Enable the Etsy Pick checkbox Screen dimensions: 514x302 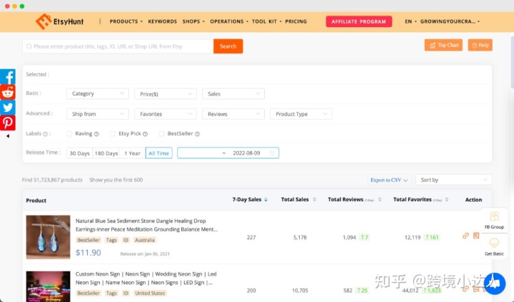(x=113, y=133)
